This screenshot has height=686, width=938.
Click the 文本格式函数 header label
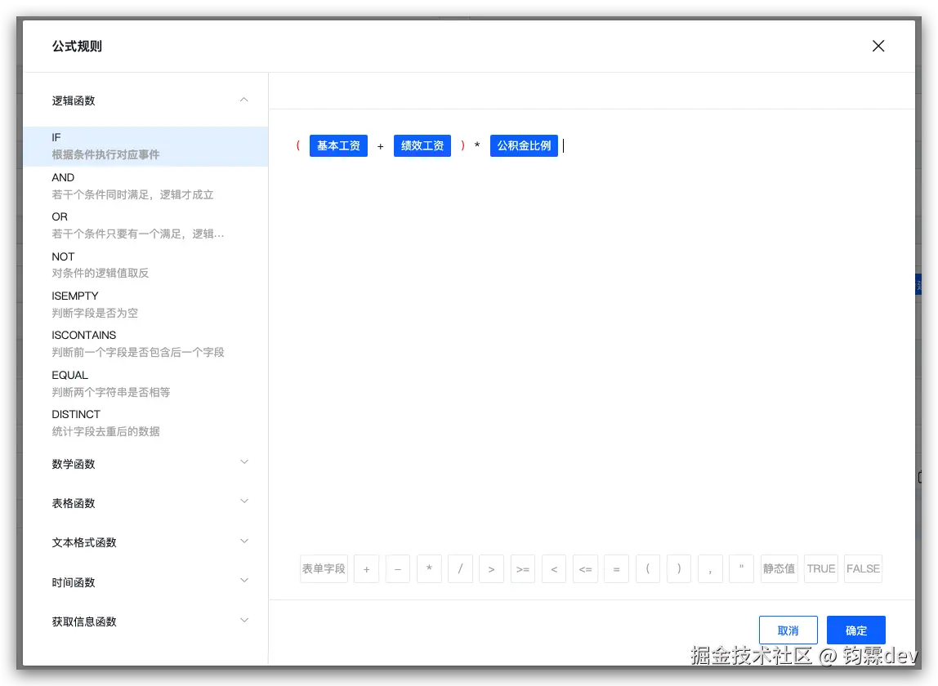(x=84, y=543)
